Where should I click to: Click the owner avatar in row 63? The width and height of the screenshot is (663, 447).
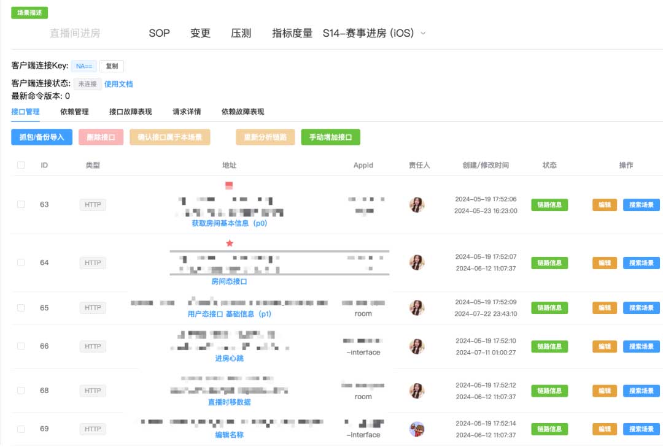[417, 205]
